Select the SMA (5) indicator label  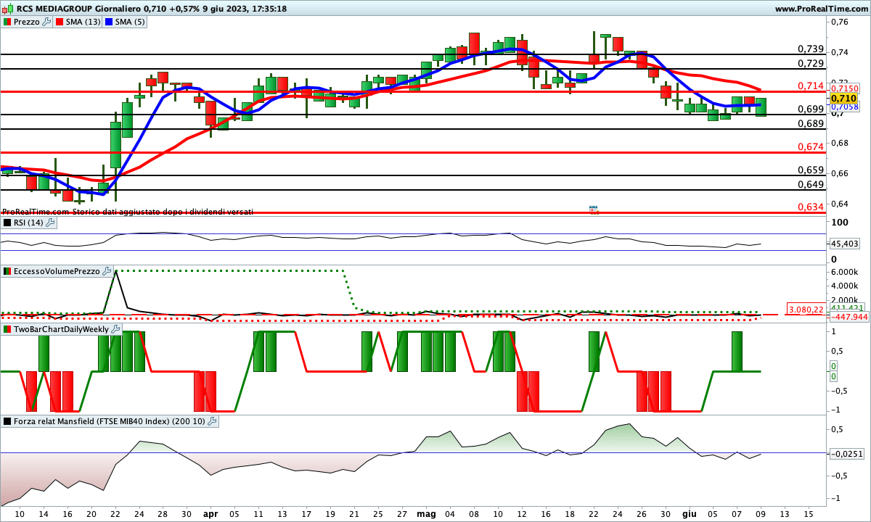[x=129, y=22]
